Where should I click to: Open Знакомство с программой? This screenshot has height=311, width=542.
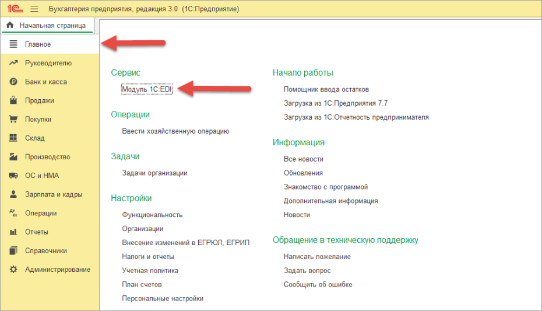[x=326, y=187]
